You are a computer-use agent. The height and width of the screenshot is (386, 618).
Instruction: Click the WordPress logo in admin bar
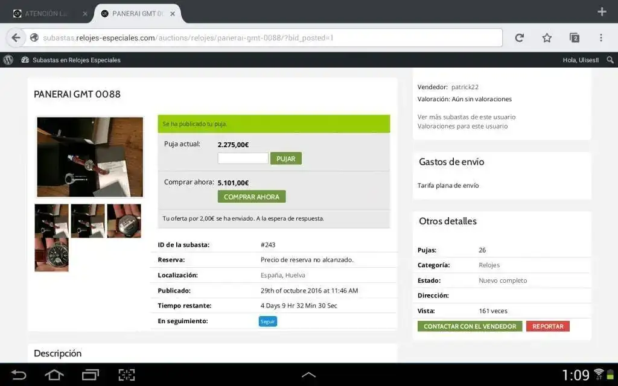(8, 60)
